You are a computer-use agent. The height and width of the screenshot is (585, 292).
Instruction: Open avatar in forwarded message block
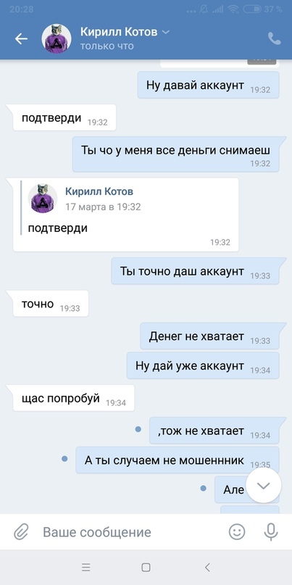(x=43, y=198)
